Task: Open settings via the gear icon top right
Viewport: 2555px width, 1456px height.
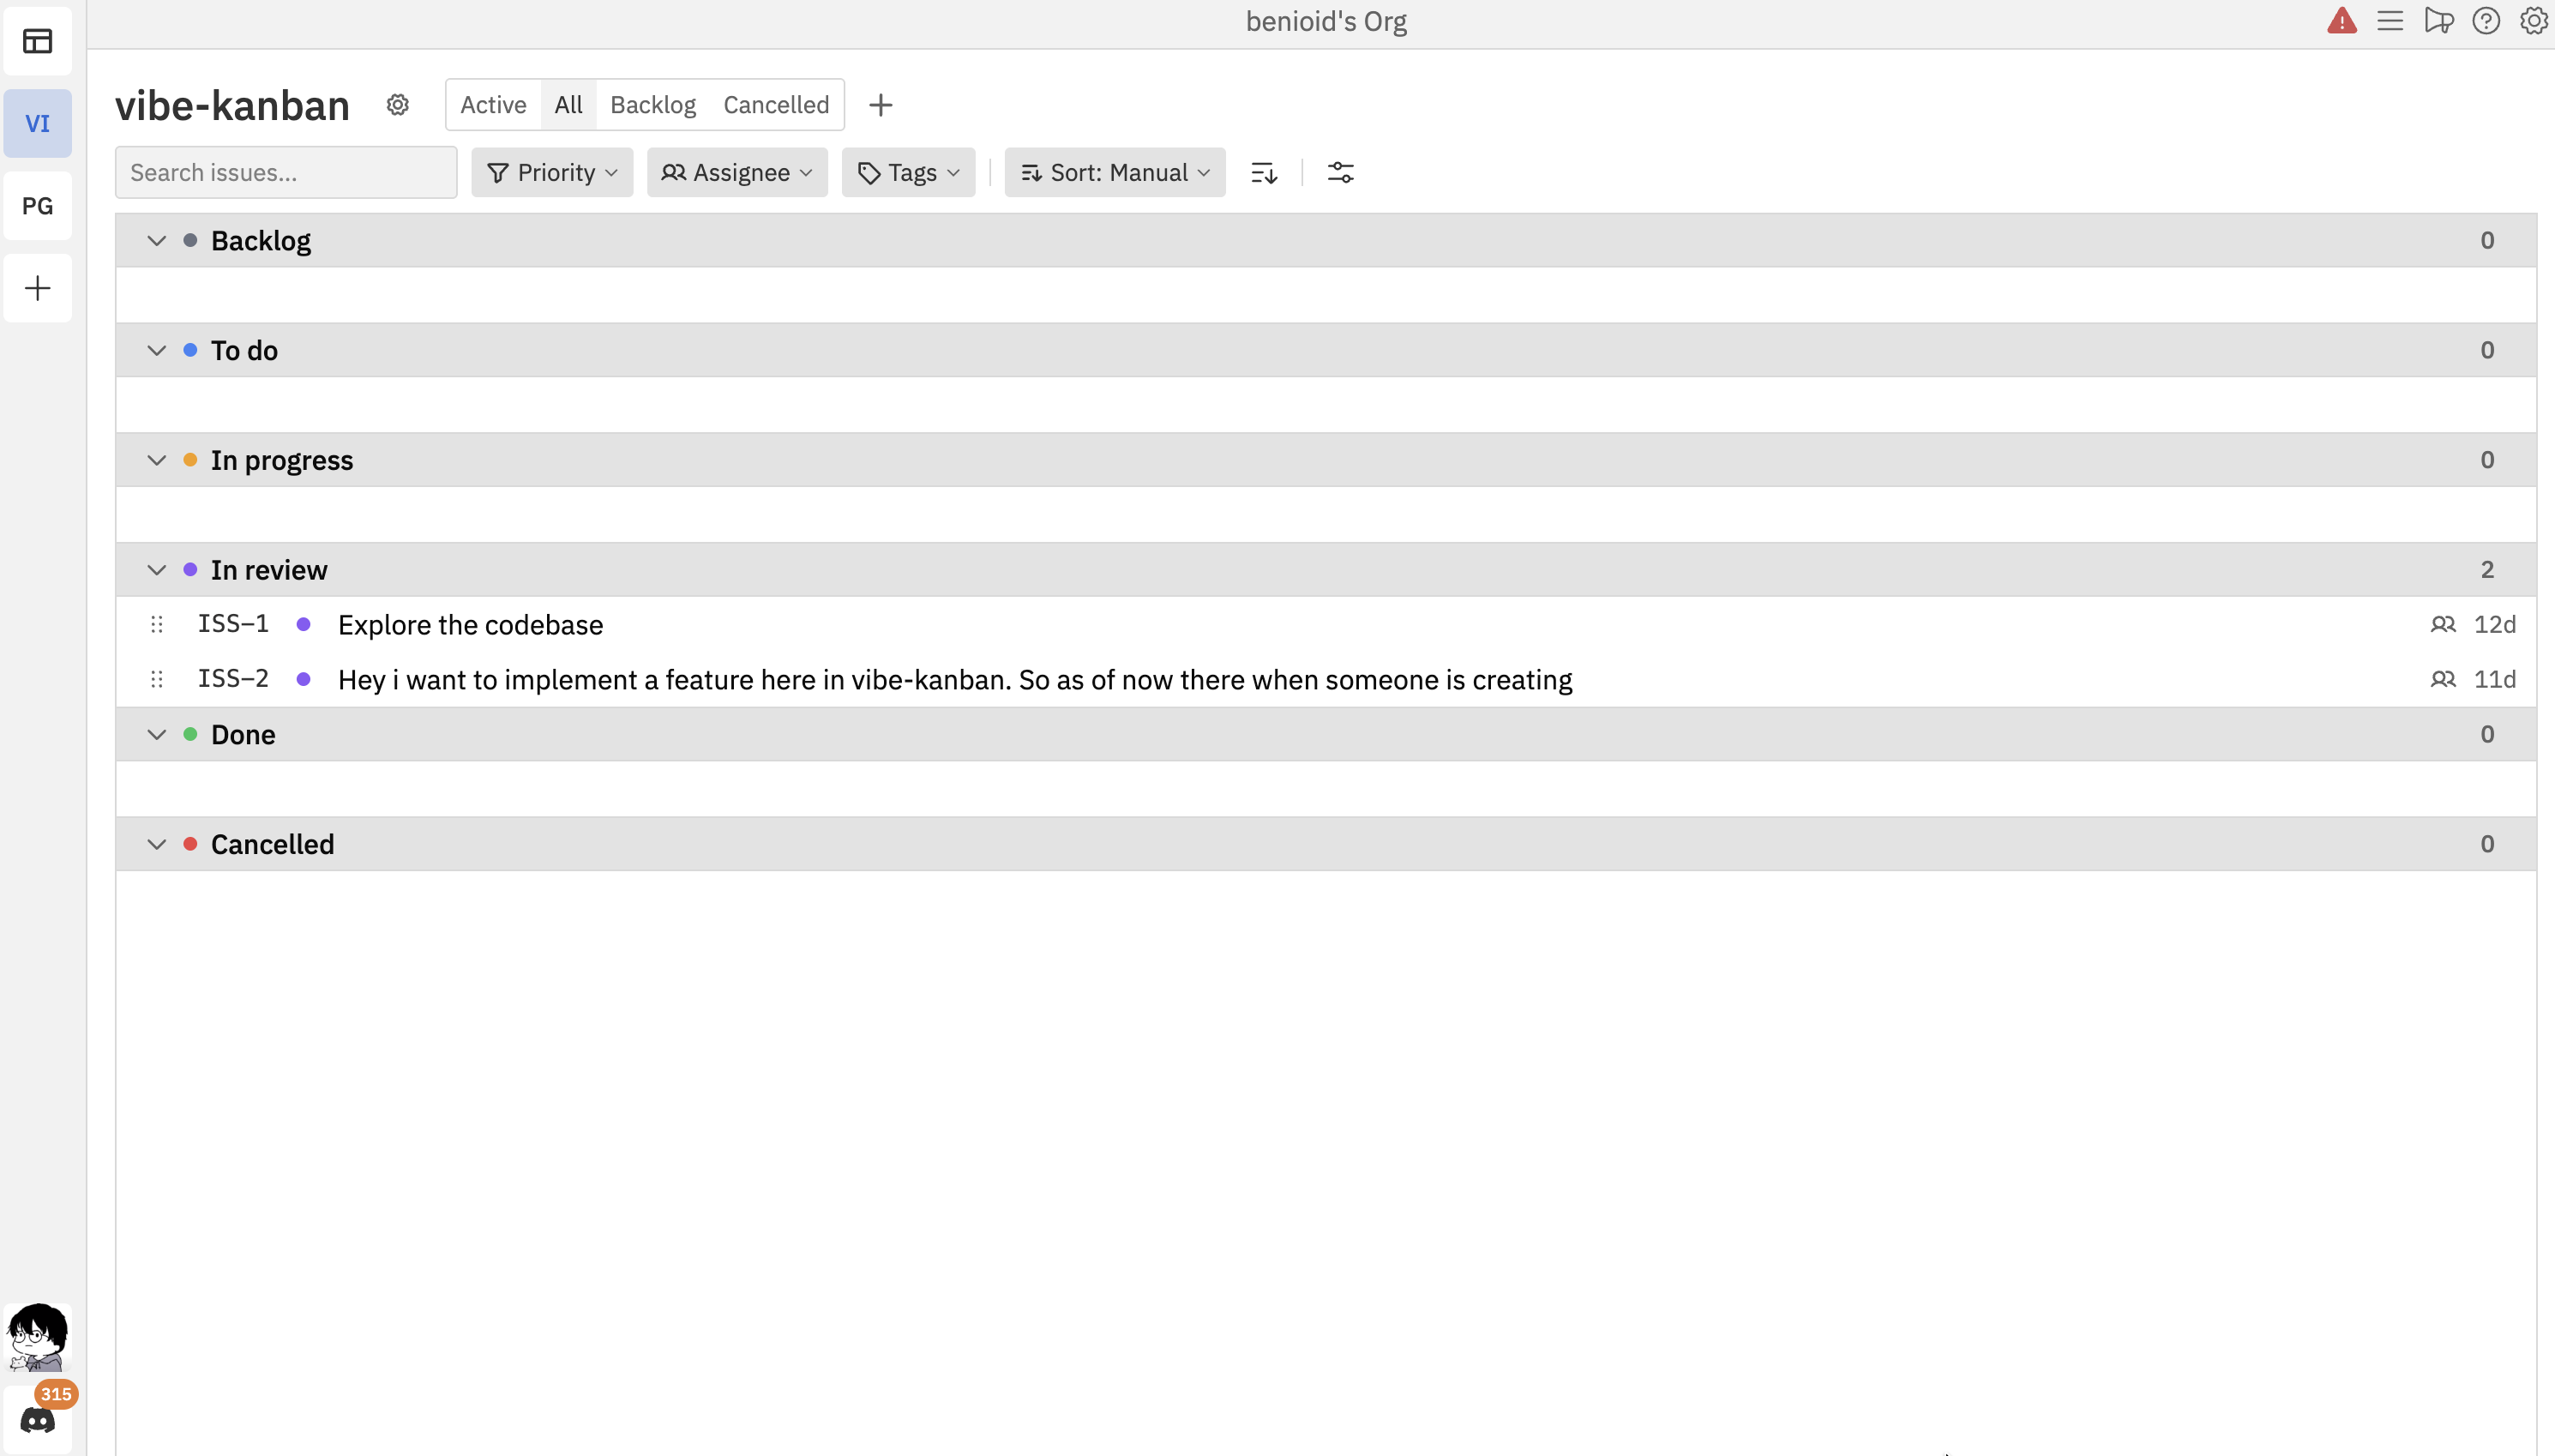Action: [x=2534, y=20]
